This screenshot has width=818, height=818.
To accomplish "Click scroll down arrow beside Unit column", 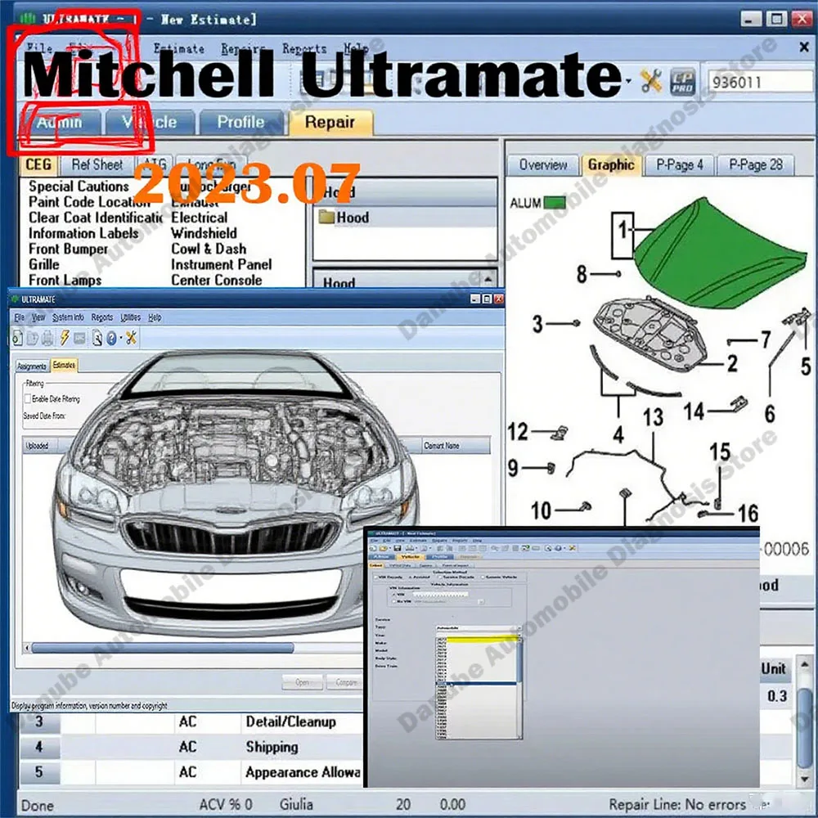I will (x=805, y=779).
